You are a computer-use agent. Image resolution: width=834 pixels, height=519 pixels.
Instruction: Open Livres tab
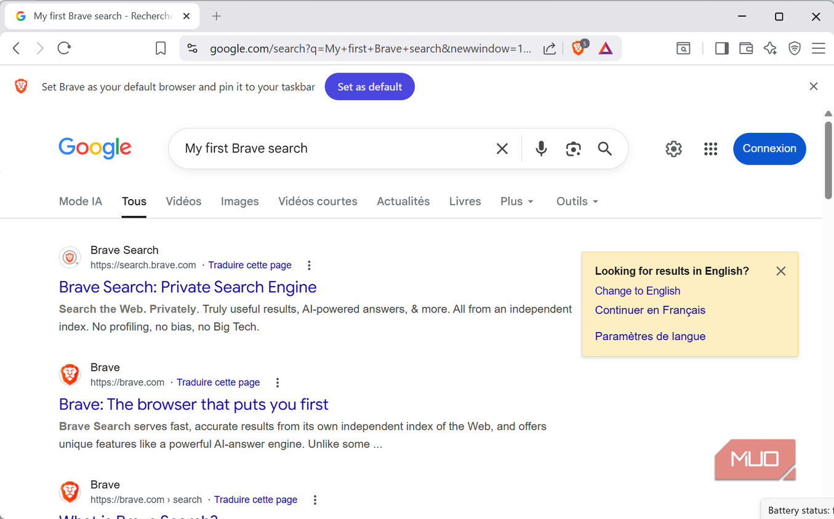pyautogui.click(x=465, y=201)
